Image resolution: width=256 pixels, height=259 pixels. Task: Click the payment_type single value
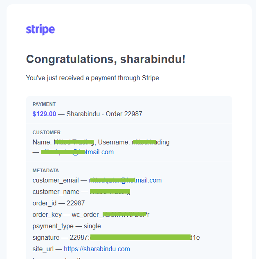(92, 226)
